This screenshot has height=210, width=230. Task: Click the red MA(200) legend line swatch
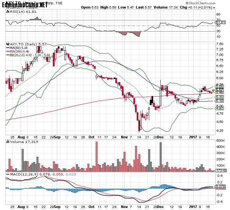[x=8, y=52]
